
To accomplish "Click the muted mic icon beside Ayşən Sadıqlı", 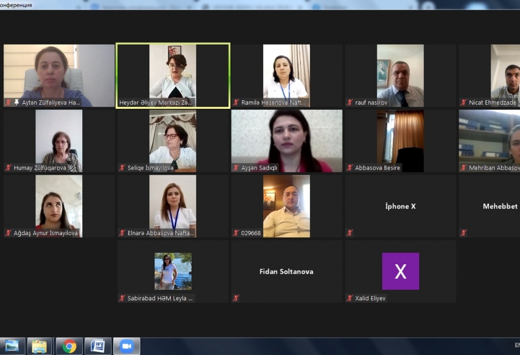I will (236, 168).
